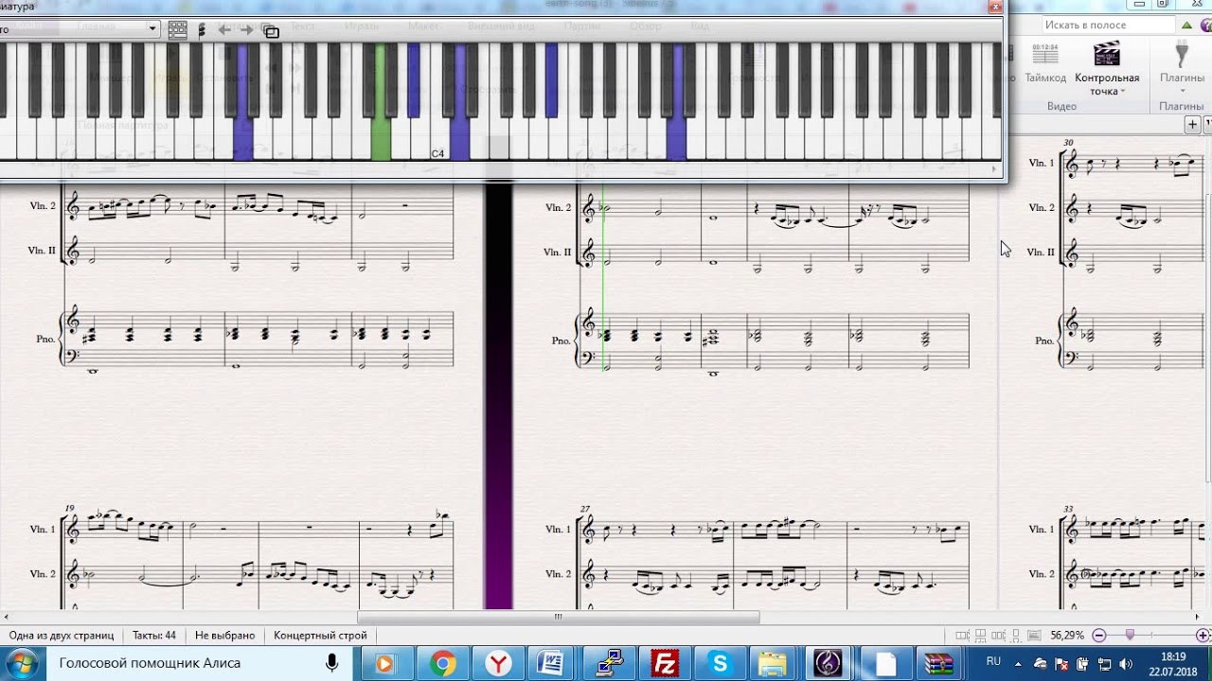Viewport: 1212px width, 681px height.
Task: Click the keyboard layout grid icon
Action: pos(177,29)
